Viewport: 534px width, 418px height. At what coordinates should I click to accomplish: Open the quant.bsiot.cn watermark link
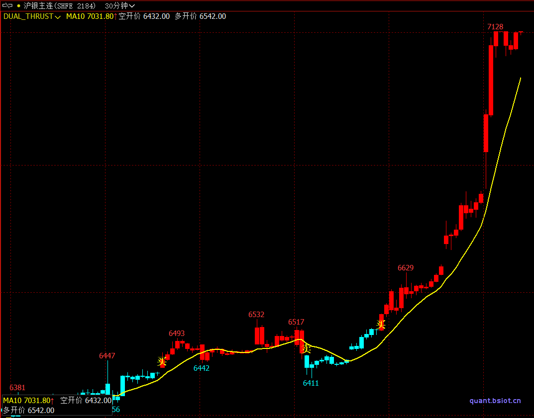[x=495, y=401]
